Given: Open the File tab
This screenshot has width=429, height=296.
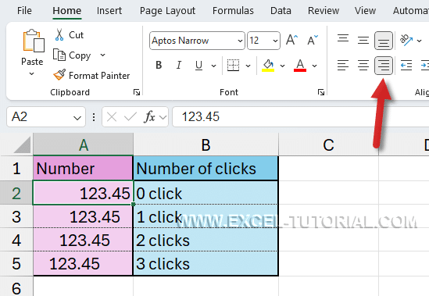Looking at the screenshot, I should (24, 11).
